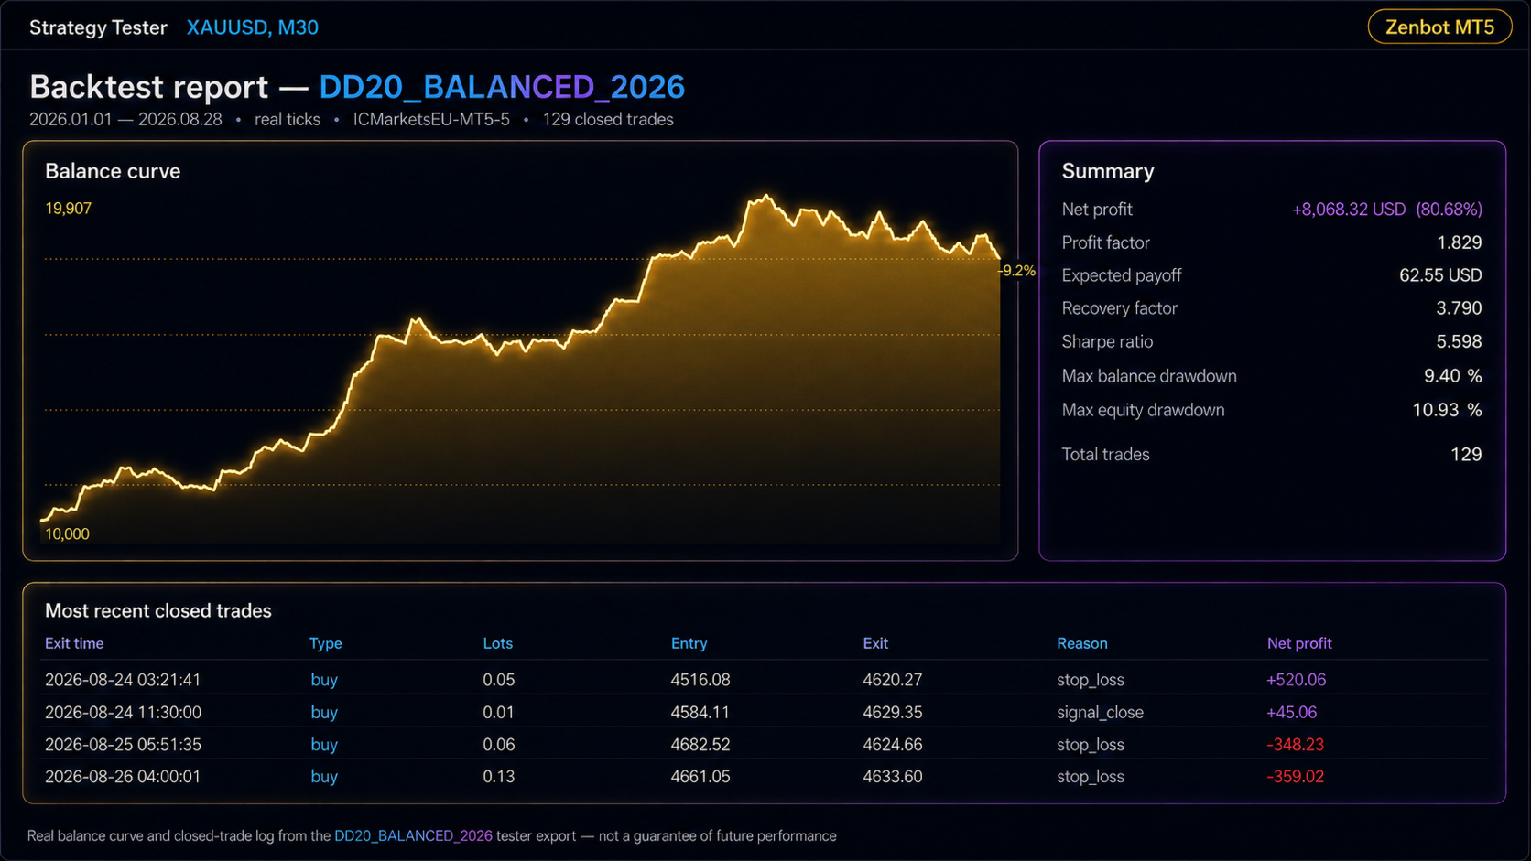Viewport: 1531px width, 861px height.
Task: Open DD20_BALANCED_2026 title link
Action: (x=502, y=87)
